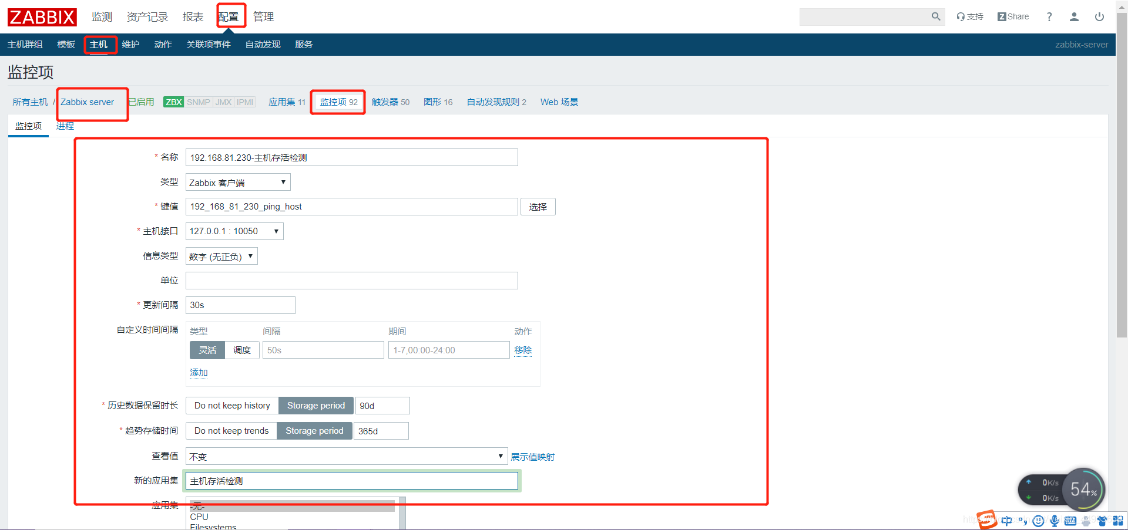Open the 监测 top menu
This screenshot has height=530, width=1128.
pos(102,17)
